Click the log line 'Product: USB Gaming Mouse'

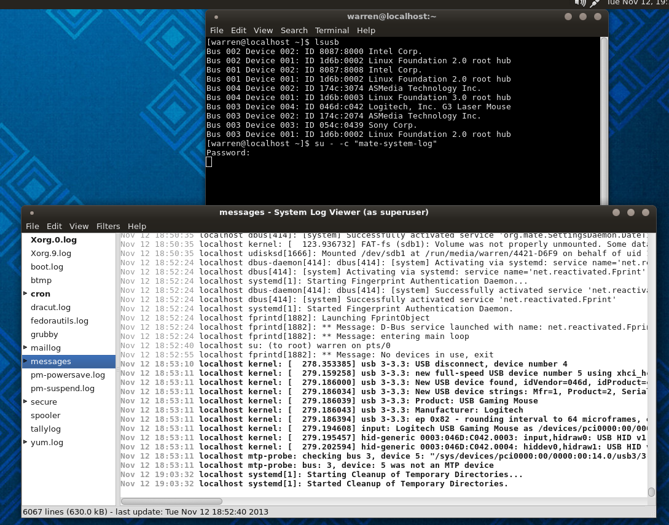pyautogui.click(x=329, y=401)
